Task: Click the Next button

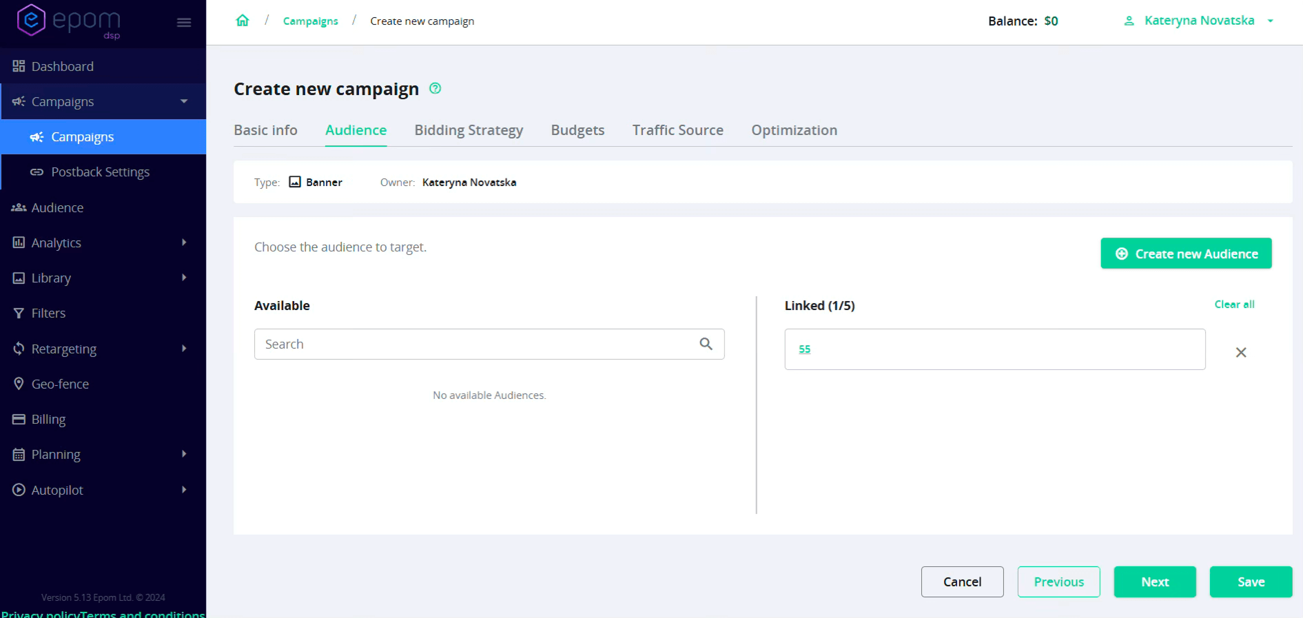Action: pyautogui.click(x=1154, y=581)
